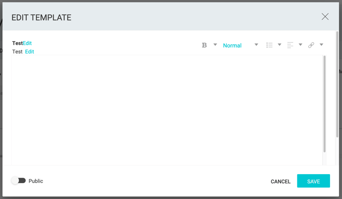342x199 pixels.
Task: Click the bold Test title text
Action: [x=17, y=43]
